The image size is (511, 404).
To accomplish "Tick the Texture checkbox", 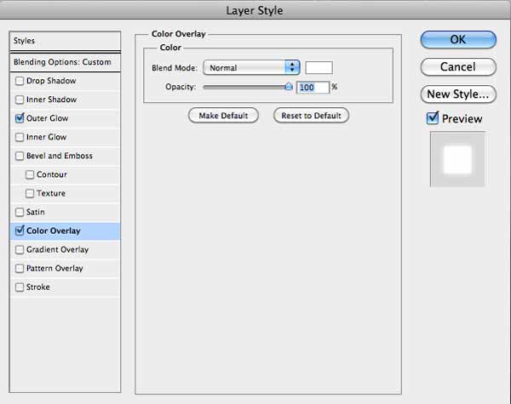I will click(30, 193).
